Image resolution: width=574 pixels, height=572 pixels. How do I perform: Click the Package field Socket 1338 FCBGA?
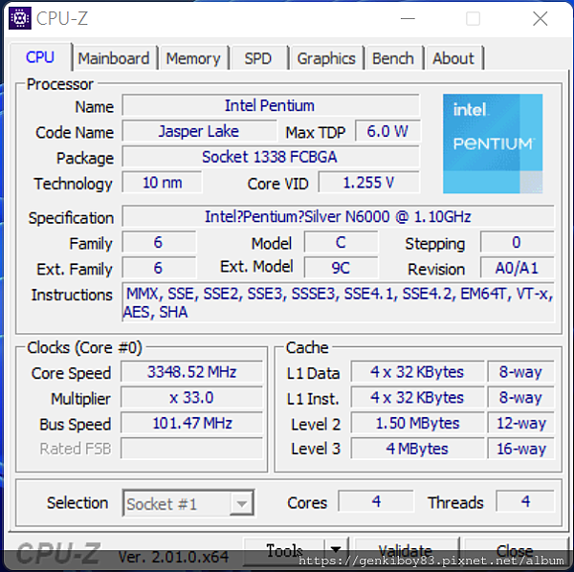[x=271, y=157]
